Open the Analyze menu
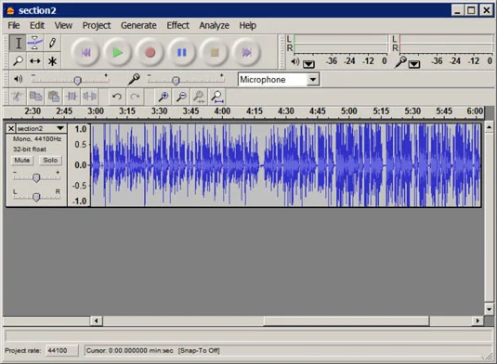 coord(214,25)
